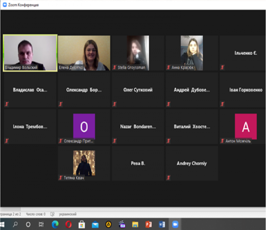Click muted microphone icon on Анна Кравюк tile
Viewport: 267px width, 230px height.
click(169, 68)
